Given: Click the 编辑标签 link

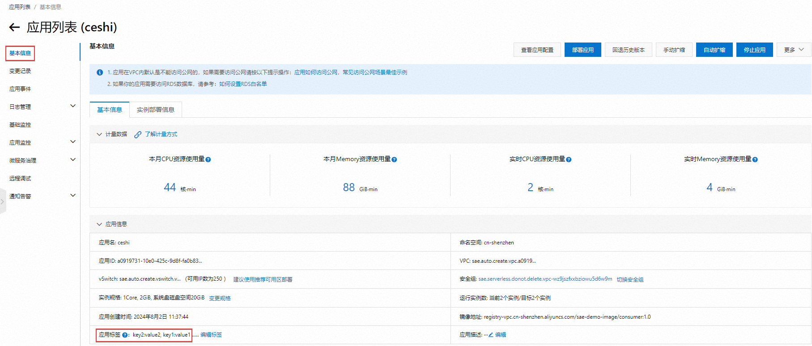Looking at the screenshot, I should click(211, 335).
